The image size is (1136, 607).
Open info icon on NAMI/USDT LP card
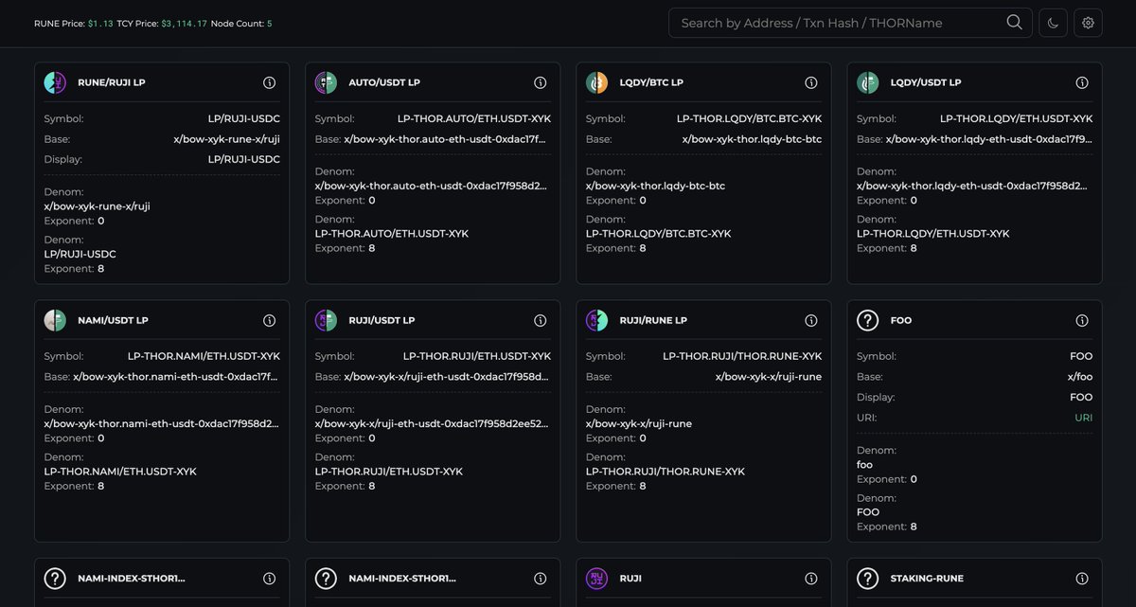270,321
